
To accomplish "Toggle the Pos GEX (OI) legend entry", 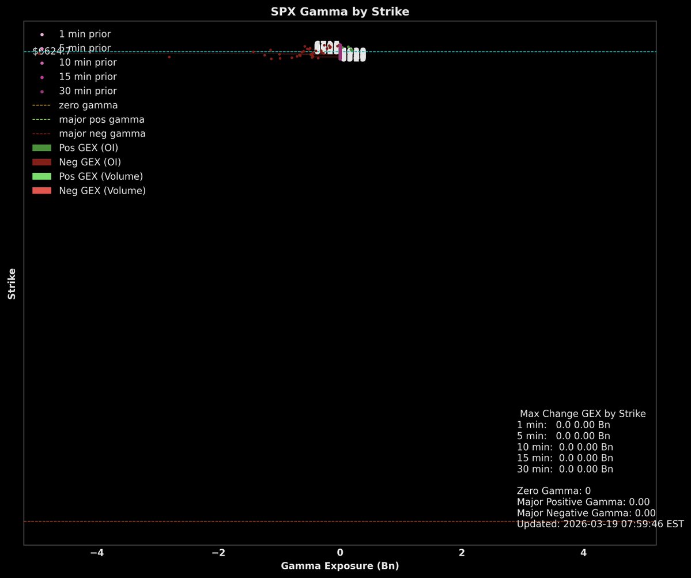I will 81,148.
